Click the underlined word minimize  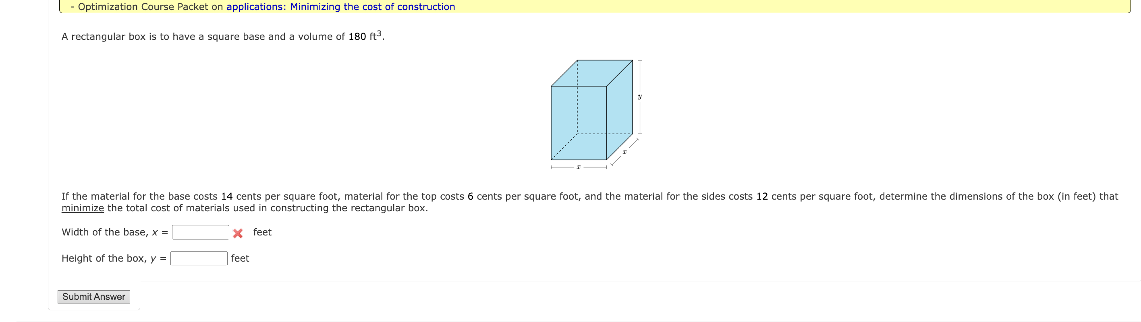coord(82,208)
